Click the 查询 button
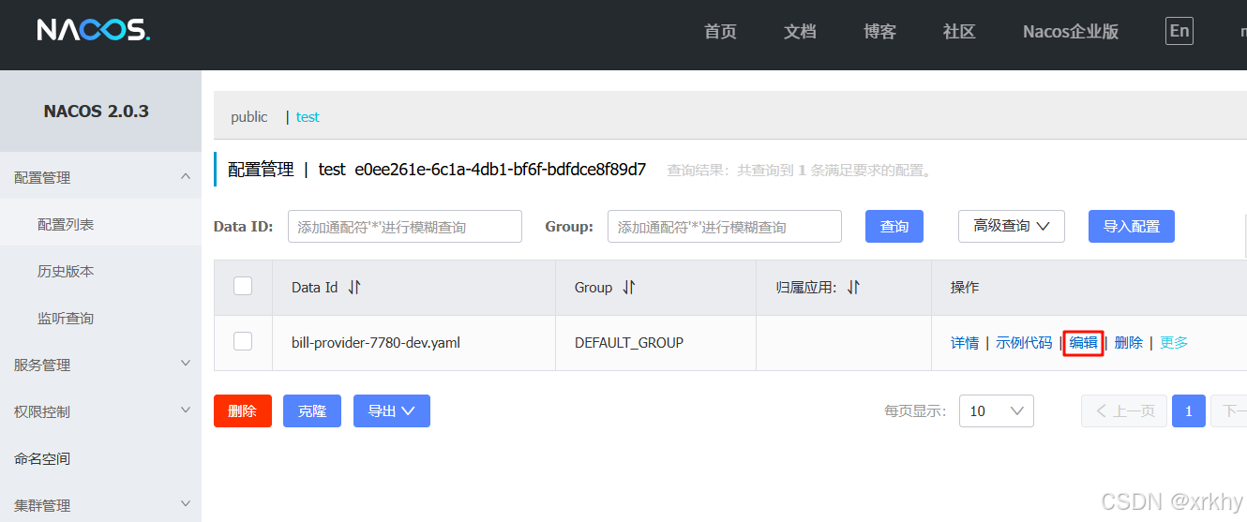Viewport: 1247px width, 522px height. (894, 227)
